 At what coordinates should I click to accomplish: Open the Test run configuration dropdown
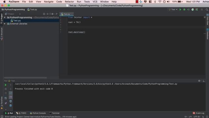(173, 10)
